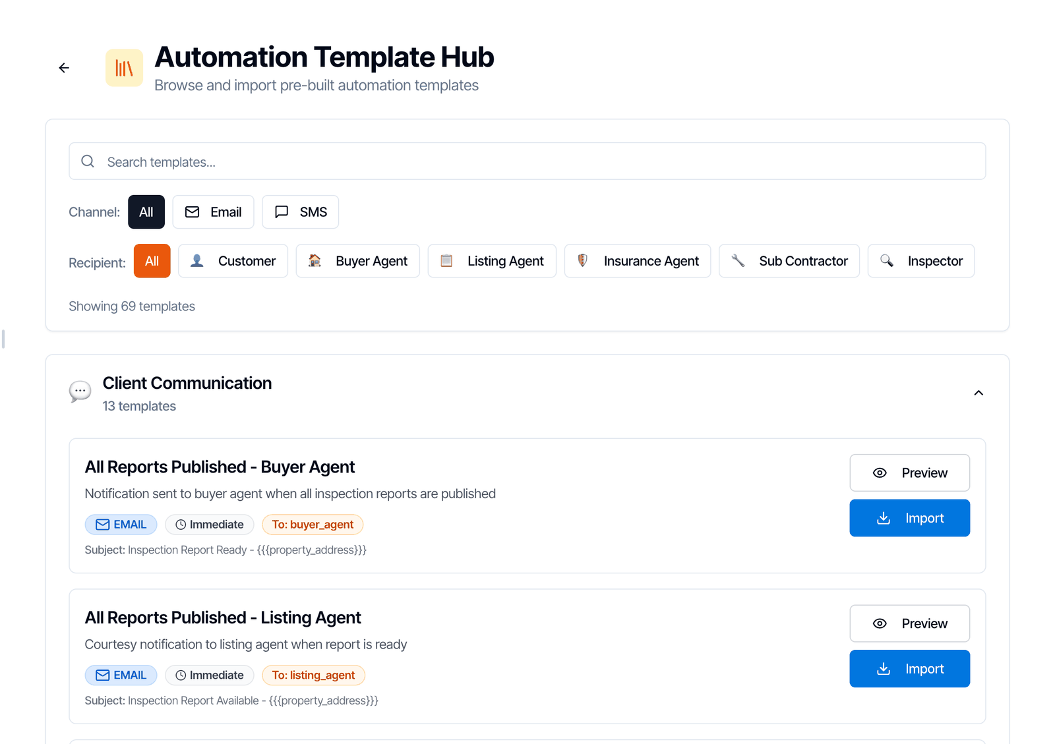Filter recipients by Insurance Agent
Viewport: 1055px width, 744px height.
tap(638, 261)
